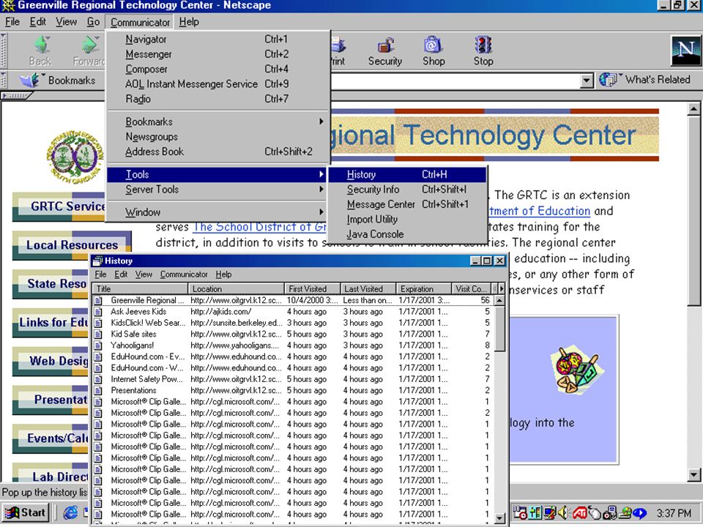Open the Bookmarks icon on location toolbar
703x527 pixels.
(30, 81)
